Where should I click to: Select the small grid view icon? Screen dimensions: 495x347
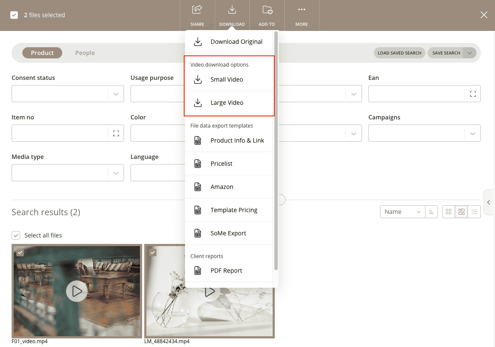tap(448, 212)
